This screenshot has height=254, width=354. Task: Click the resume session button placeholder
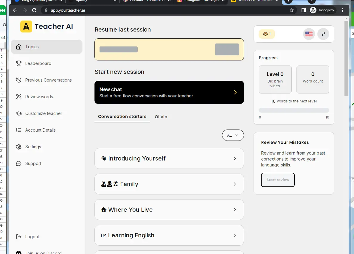coord(227,49)
